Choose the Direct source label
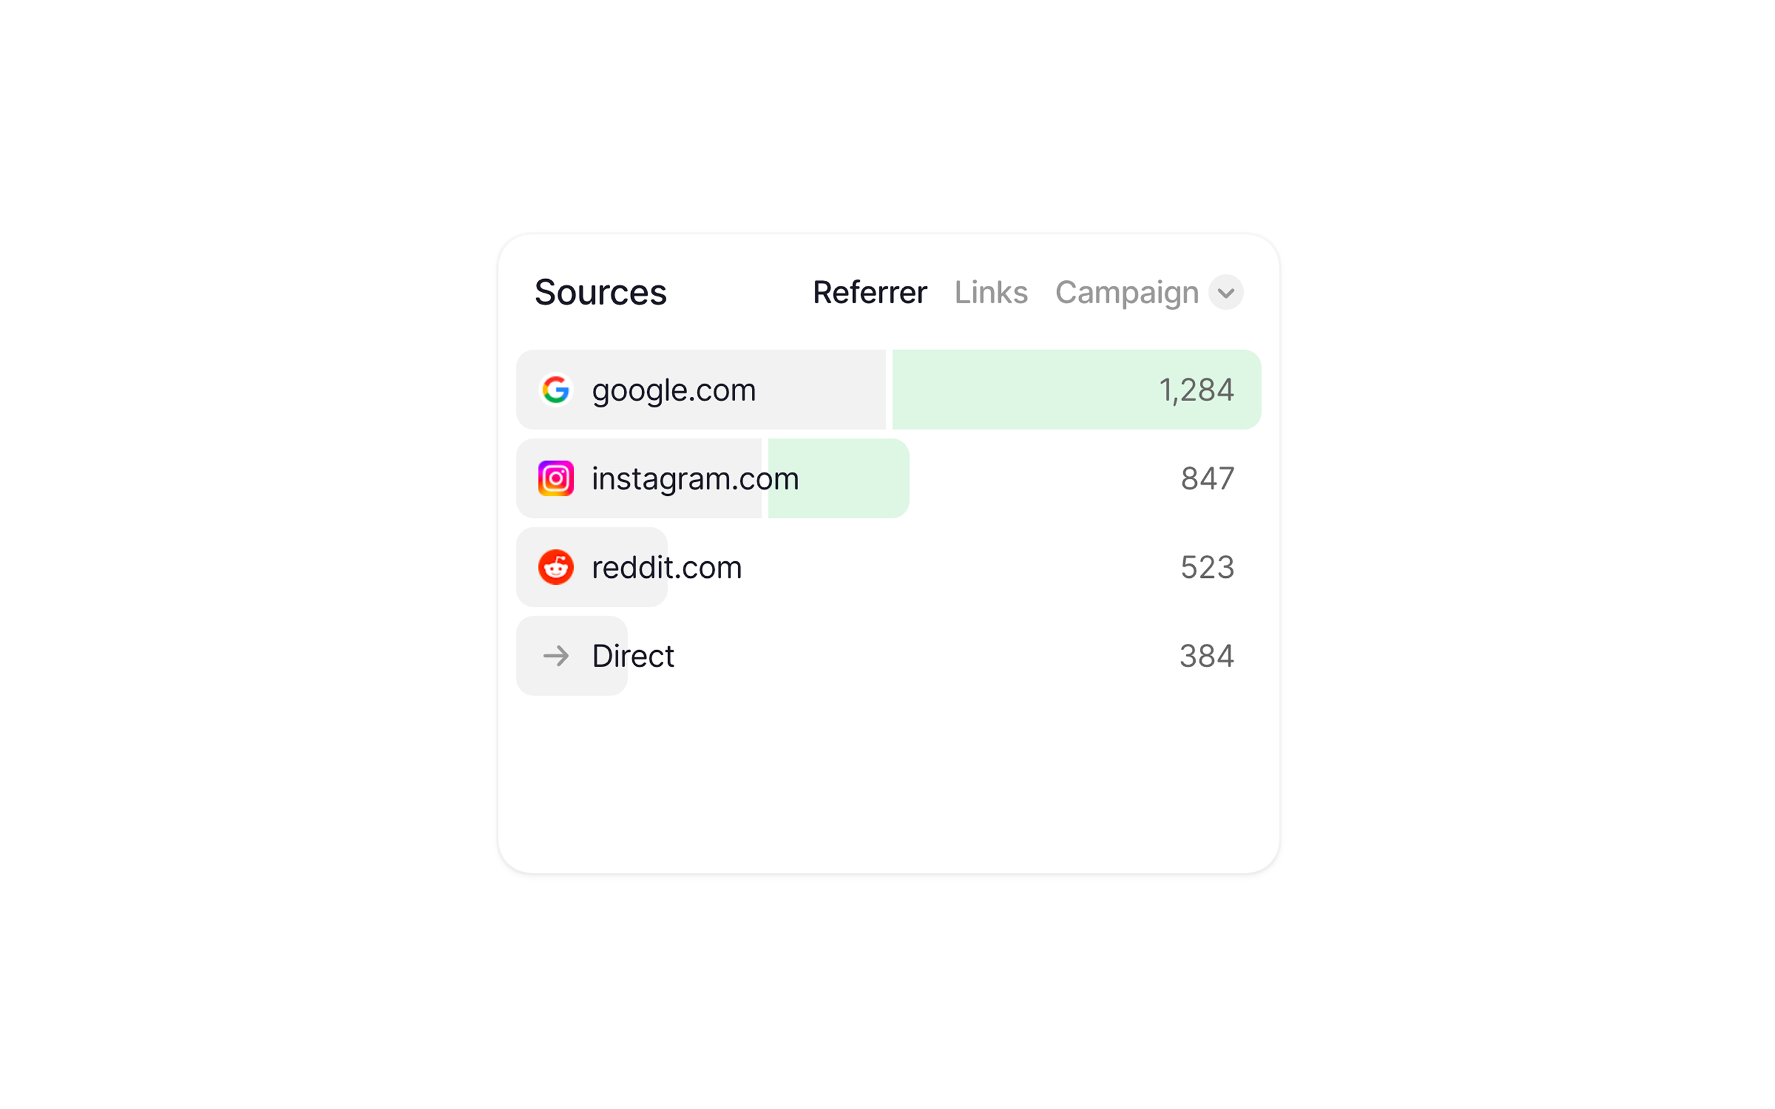Screen dimensions: 1775x1109 pos(632,656)
